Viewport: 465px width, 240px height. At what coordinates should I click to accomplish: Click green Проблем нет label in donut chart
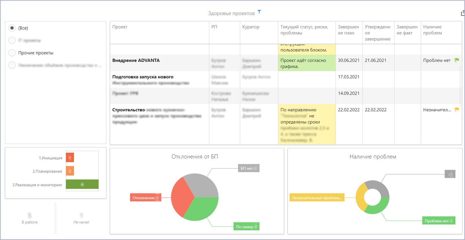pyautogui.click(x=438, y=221)
